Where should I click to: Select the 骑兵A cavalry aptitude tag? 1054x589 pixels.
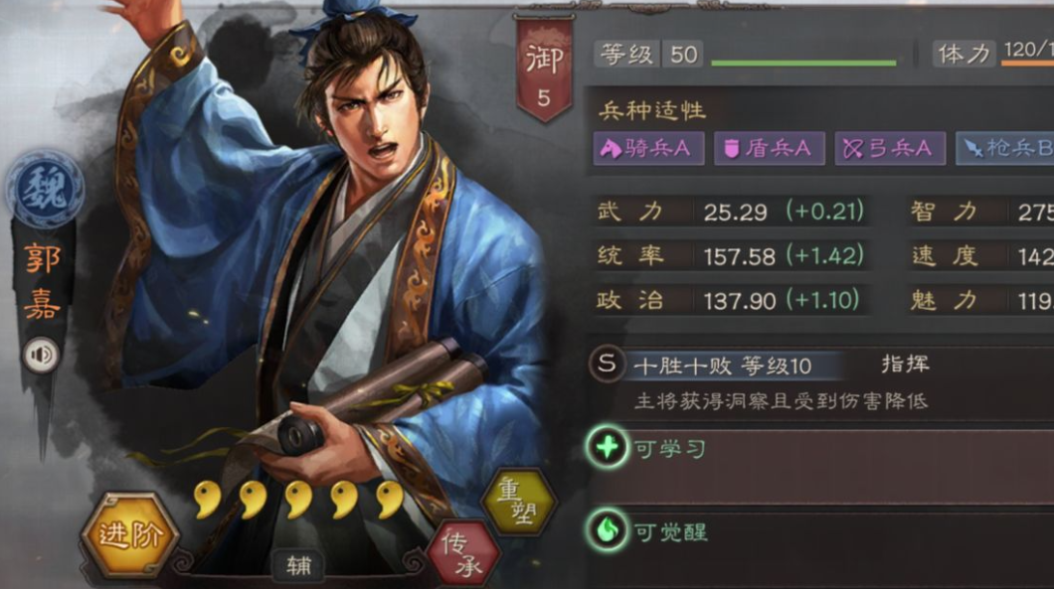click(648, 148)
